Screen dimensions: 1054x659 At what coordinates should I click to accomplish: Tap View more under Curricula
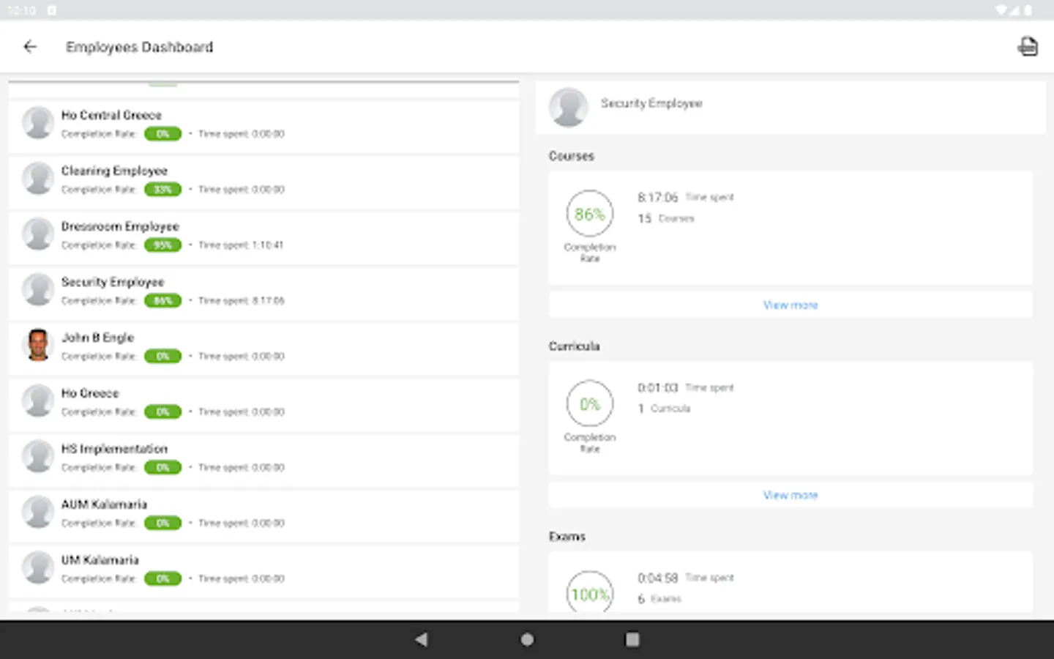pyautogui.click(x=790, y=495)
